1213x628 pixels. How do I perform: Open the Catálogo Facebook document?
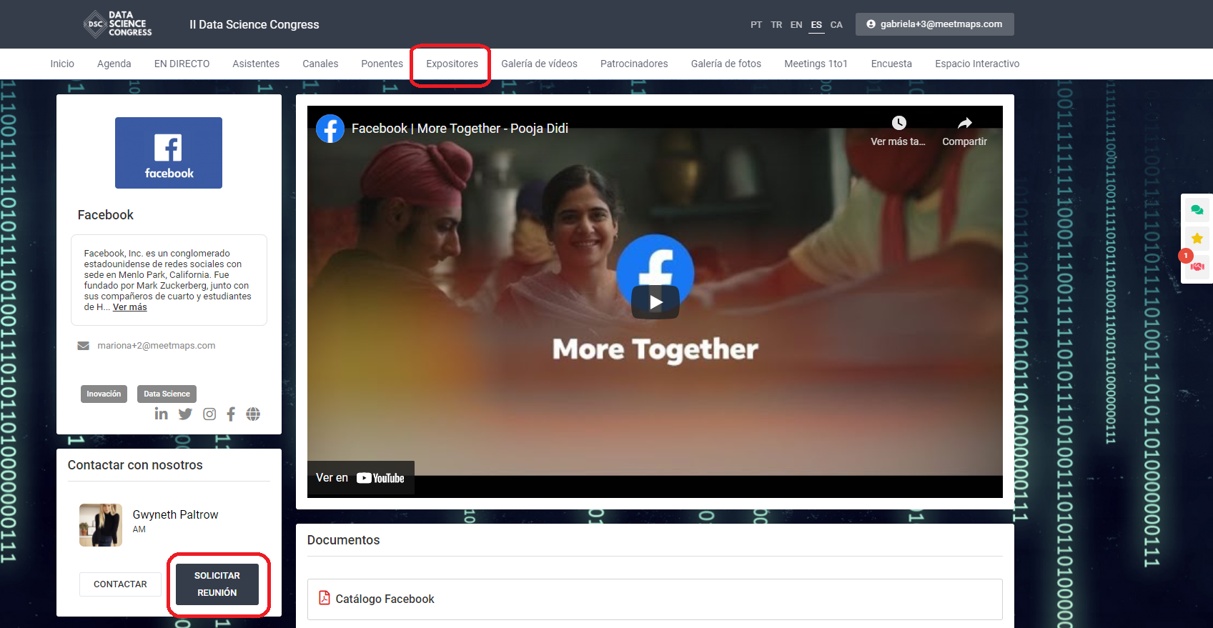pos(655,599)
